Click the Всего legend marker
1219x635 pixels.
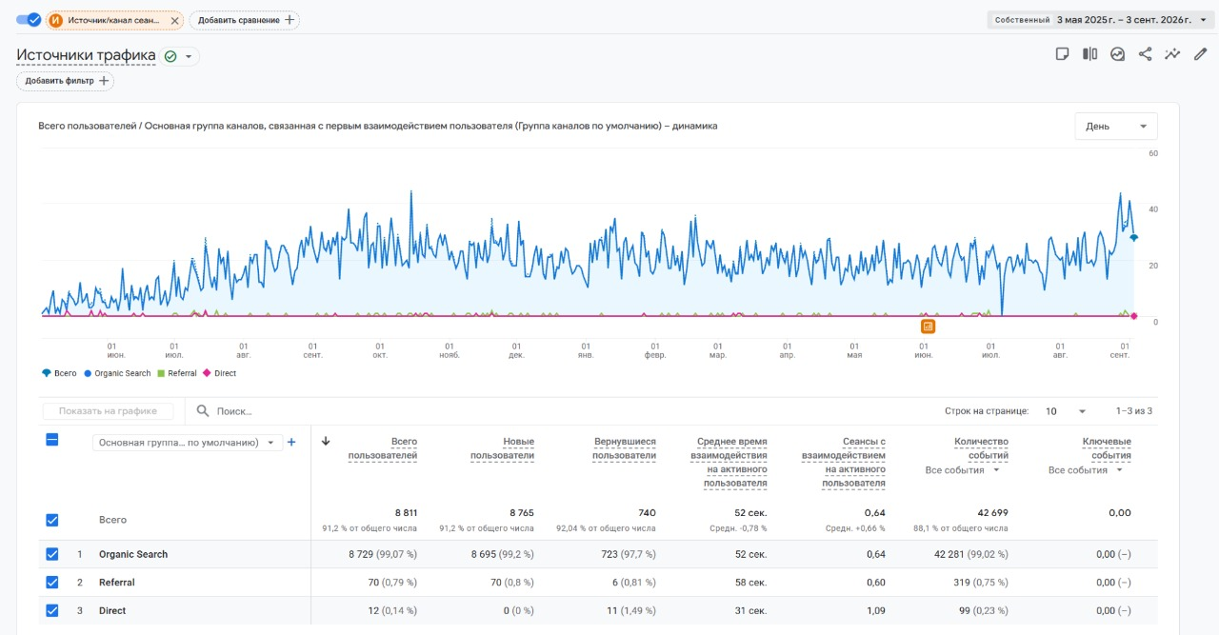tap(47, 373)
